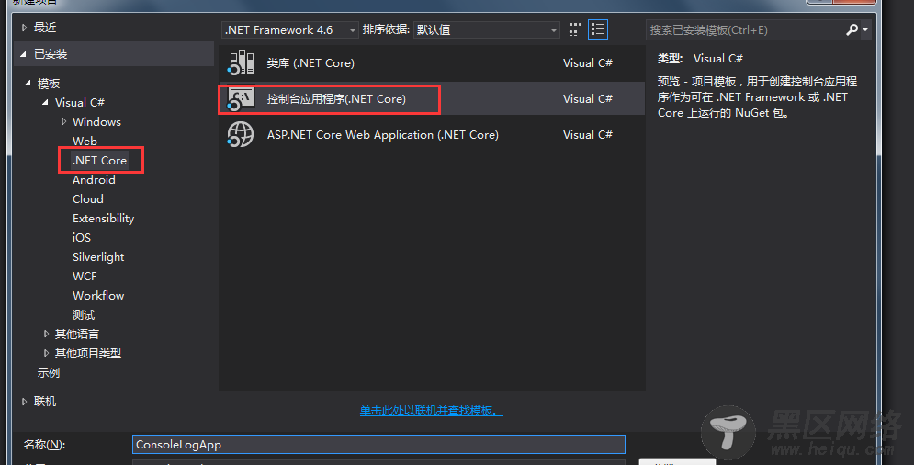Click the Visual C# label of 类库 row

(x=588, y=63)
